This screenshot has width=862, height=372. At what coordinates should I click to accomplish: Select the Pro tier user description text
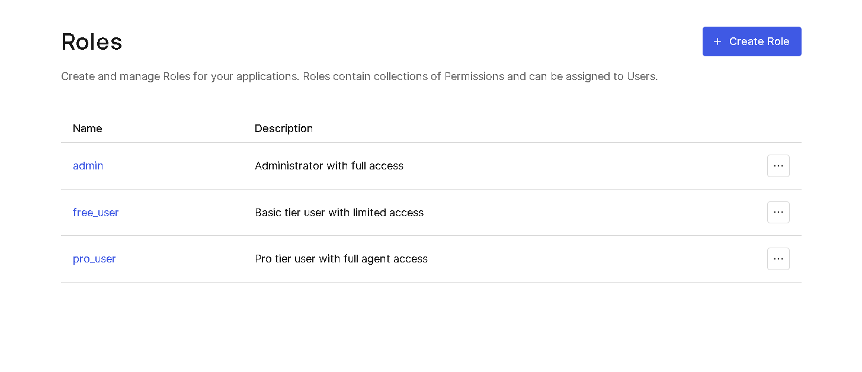click(x=341, y=259)
